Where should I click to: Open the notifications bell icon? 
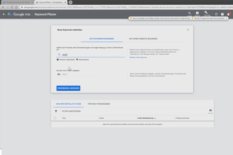coord(228,14)
